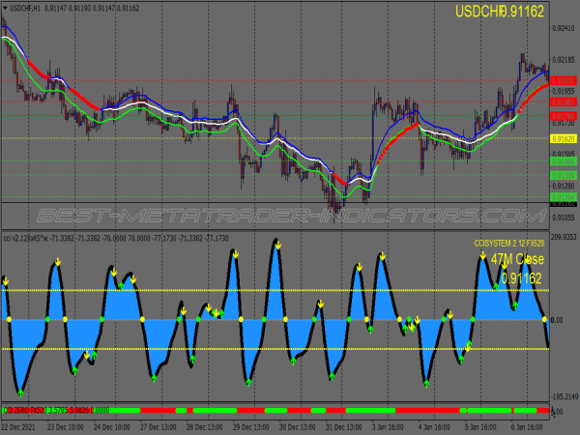Click the 30 Dec 13:00 time label

pyautogui.click(x=298, y=427)
